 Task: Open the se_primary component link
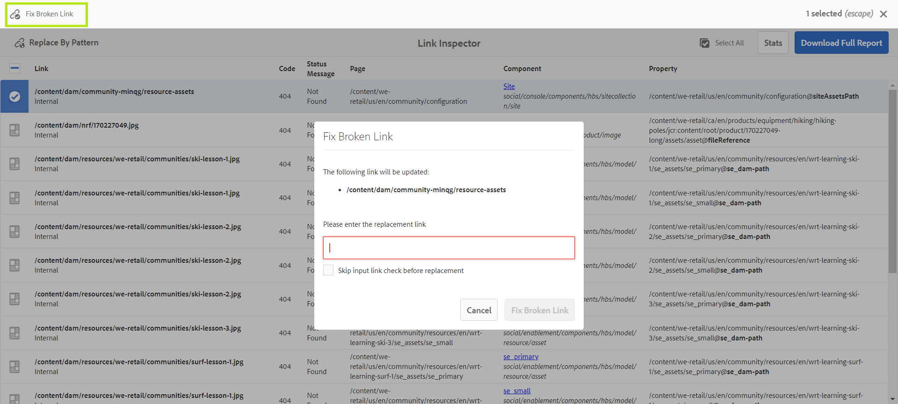pyautogui.click(x=521, y=357)
